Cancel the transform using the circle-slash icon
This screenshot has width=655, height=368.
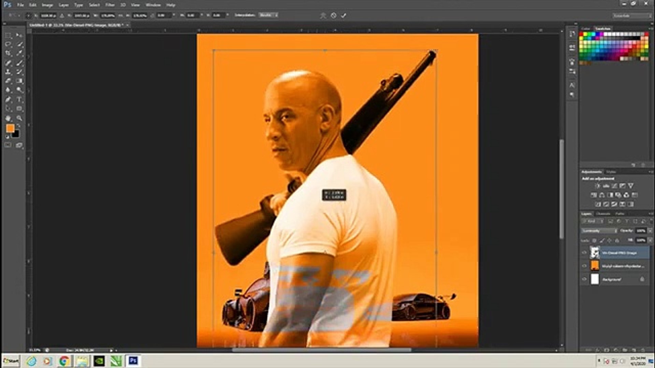(333, 15)
